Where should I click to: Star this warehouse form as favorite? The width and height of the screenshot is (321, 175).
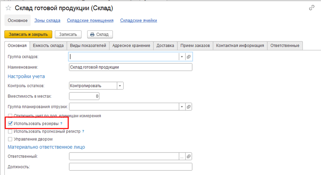coord(9,8)
